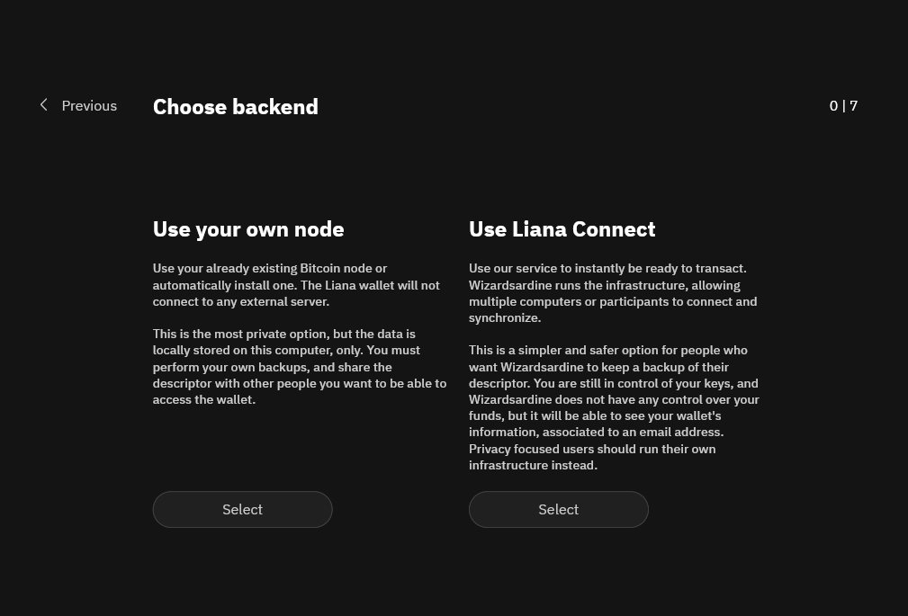Click the Previous text label

89,106
